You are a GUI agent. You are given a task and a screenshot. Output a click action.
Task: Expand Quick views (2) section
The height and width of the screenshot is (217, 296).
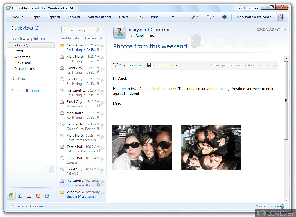[25, 28]
